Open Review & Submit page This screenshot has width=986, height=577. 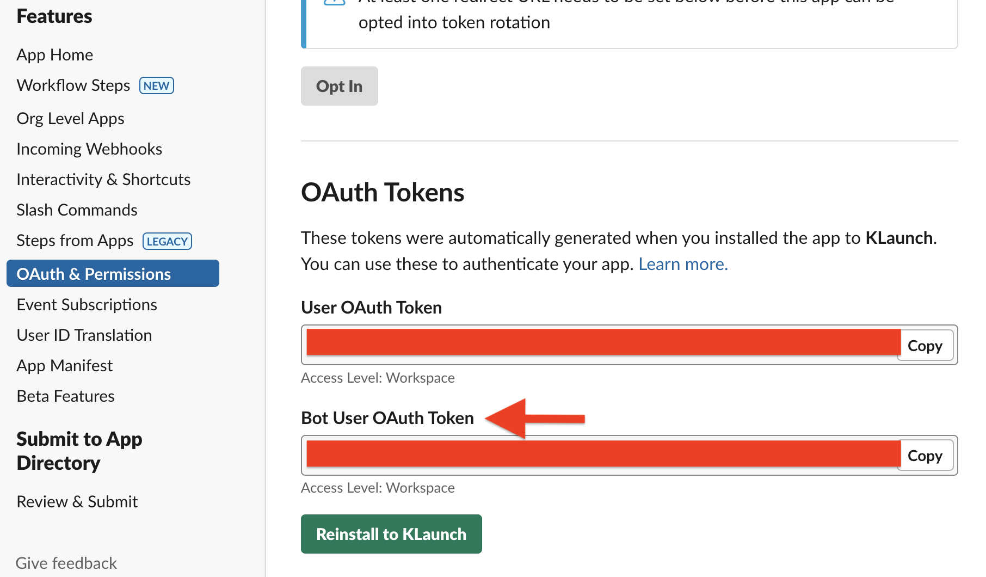[x=77, y=502]
